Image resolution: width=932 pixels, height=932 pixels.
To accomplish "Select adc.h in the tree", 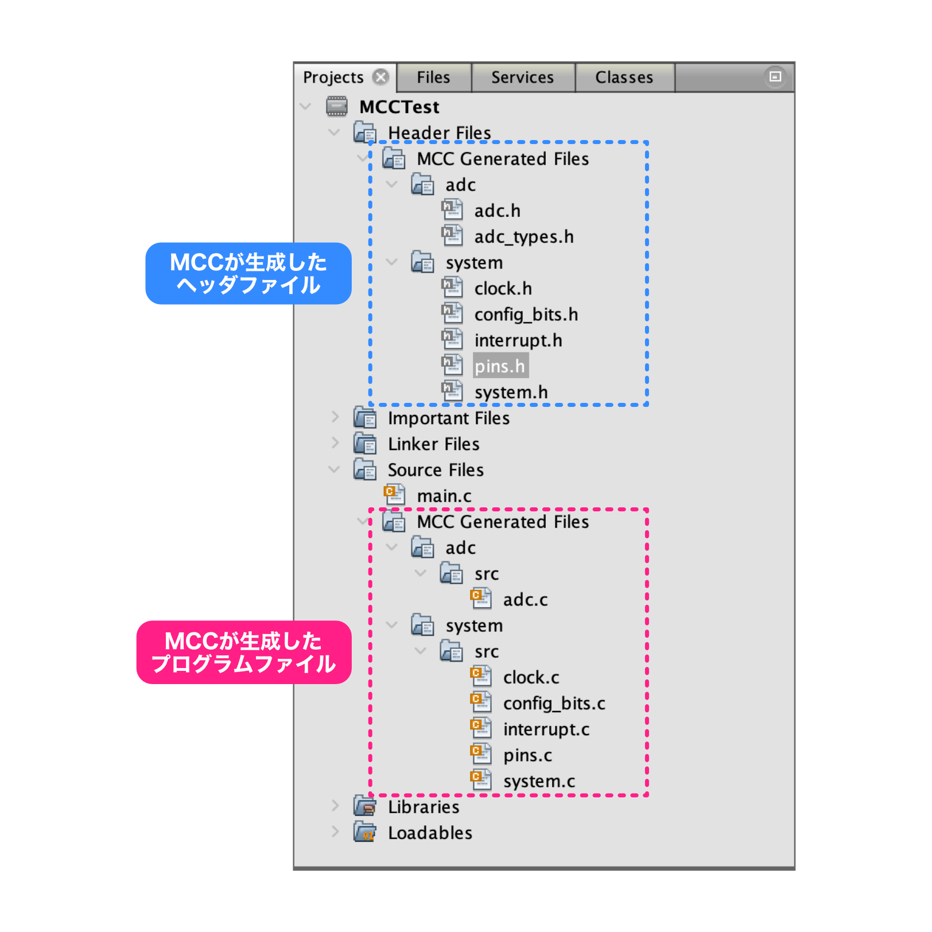I will (498, 211).
